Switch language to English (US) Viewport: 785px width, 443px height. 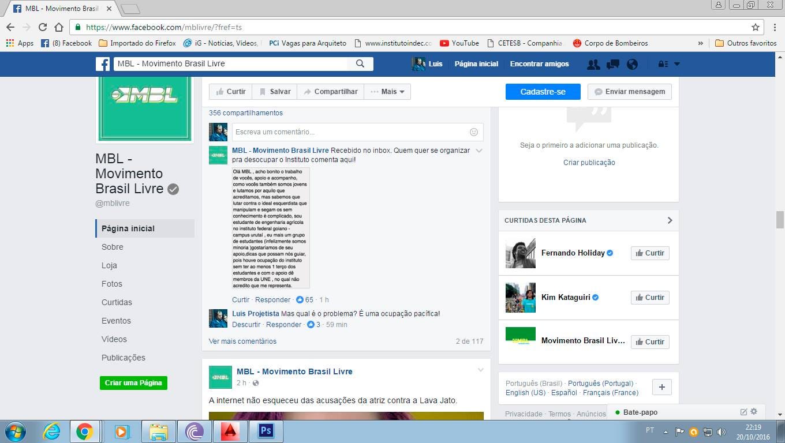click(x=525, y=393)
